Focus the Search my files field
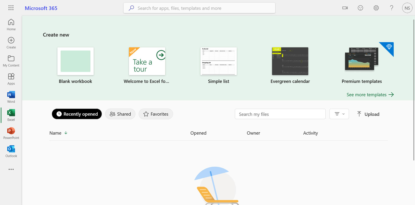 coord(280,114)
